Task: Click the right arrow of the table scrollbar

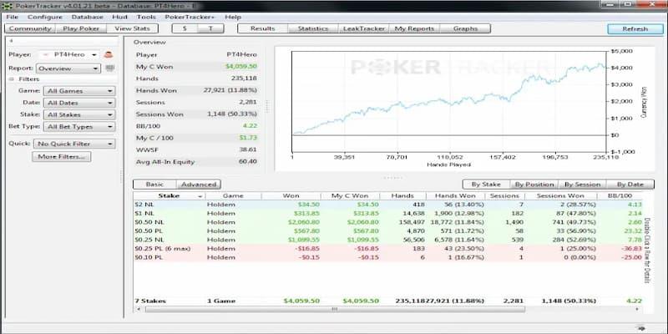Action: click(x=638, y=309)
